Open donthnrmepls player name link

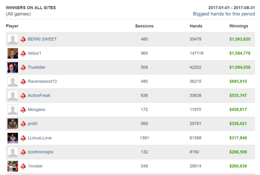coord(41,152)
